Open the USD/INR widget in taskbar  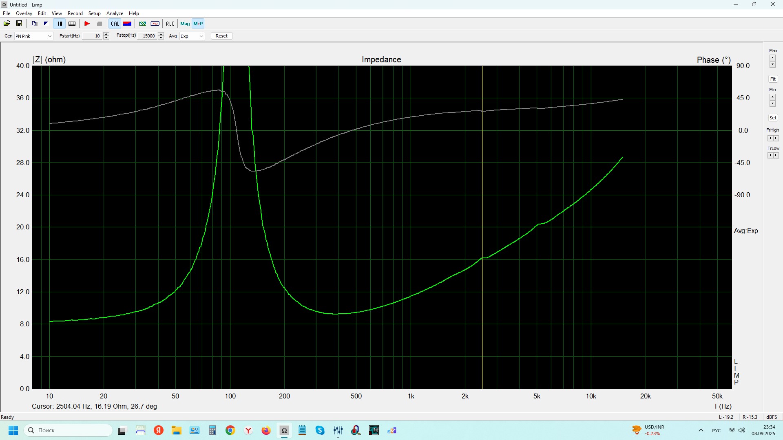(x=648, y=430)
